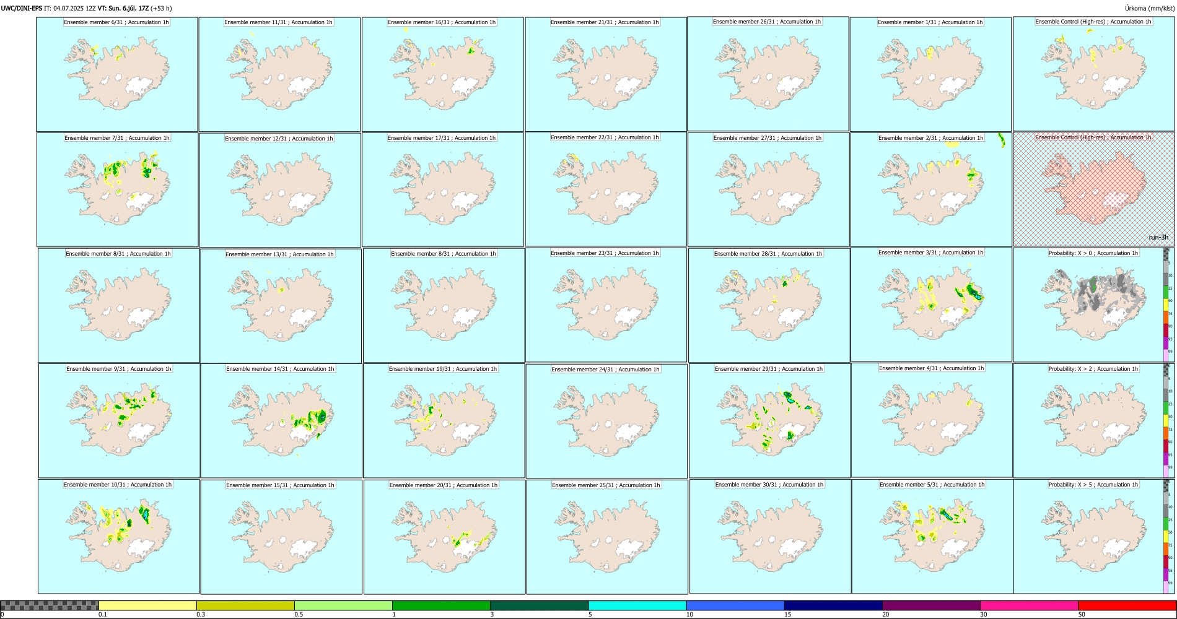The height and width of the screenshot is (619, 1177).
Task: Select the Ensemble member 9/31 map
Action: pyautogui.click(x=119, y=420)
